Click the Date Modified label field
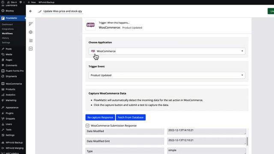 pos(125,131)
